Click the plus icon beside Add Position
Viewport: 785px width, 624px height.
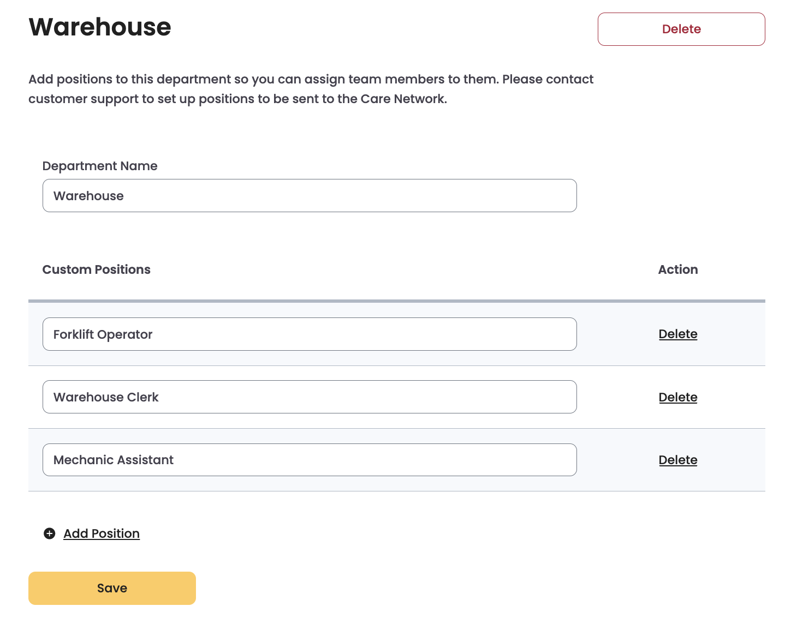tap(50, 533)
